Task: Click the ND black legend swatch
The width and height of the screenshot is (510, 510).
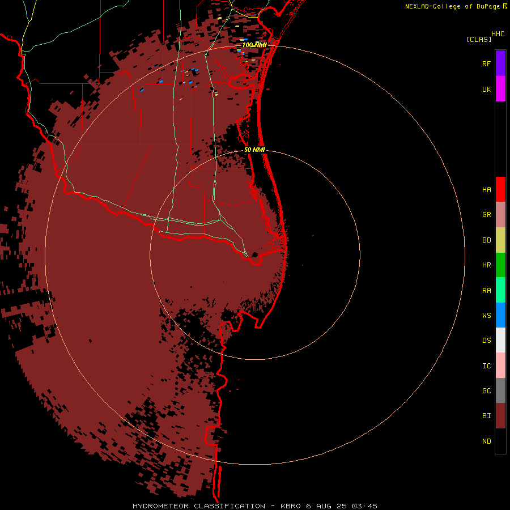Action: 500,441
